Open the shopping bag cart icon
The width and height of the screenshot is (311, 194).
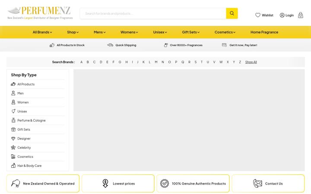tap(301, 15)
